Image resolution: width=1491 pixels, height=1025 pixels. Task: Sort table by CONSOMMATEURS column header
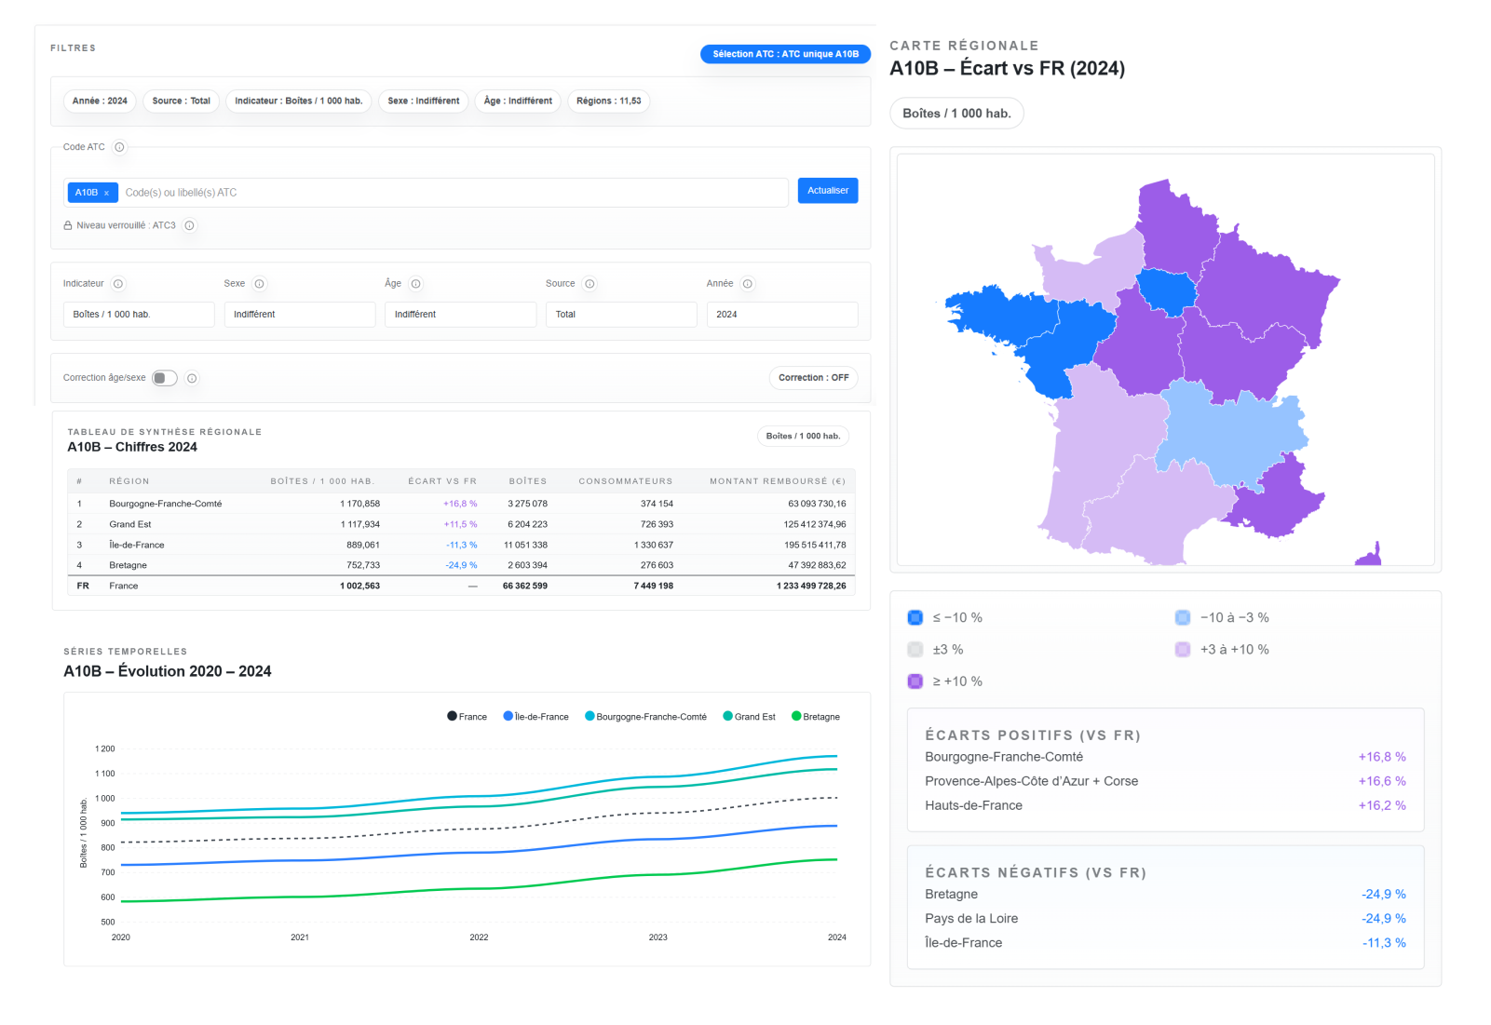tap(626, 481)
